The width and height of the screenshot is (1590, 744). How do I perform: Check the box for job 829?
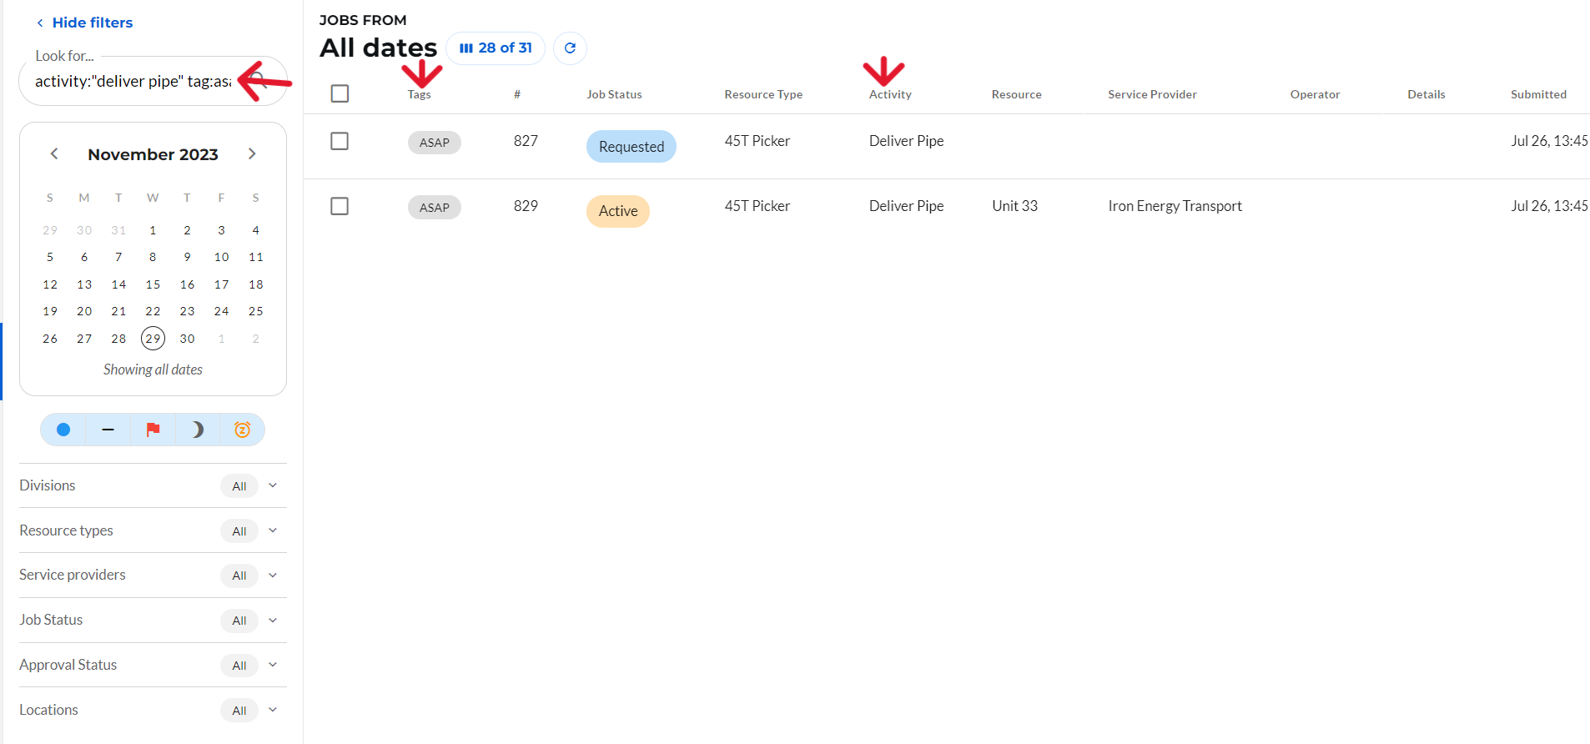coord(340,206)
